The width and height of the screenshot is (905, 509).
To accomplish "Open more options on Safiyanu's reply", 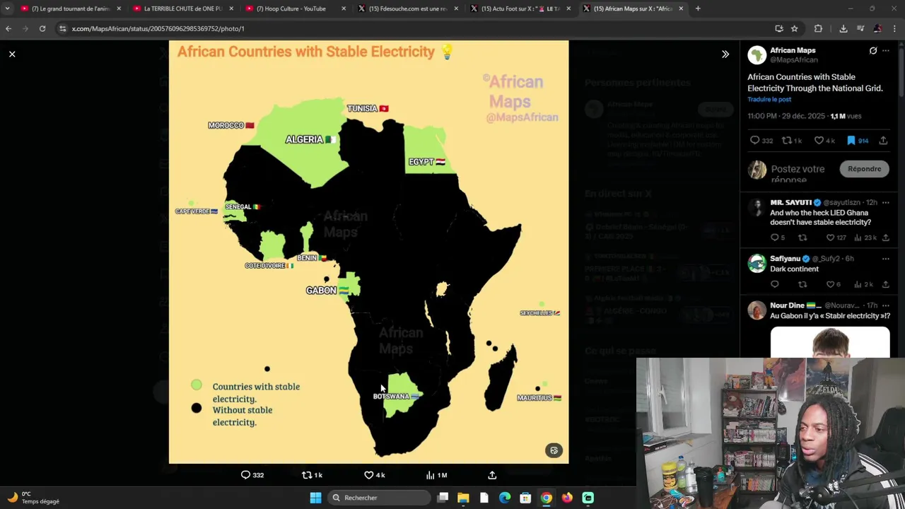I will tap(886, 259).
